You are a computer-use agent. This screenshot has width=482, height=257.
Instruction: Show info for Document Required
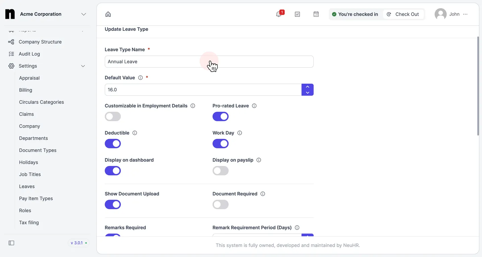[263, 194]
